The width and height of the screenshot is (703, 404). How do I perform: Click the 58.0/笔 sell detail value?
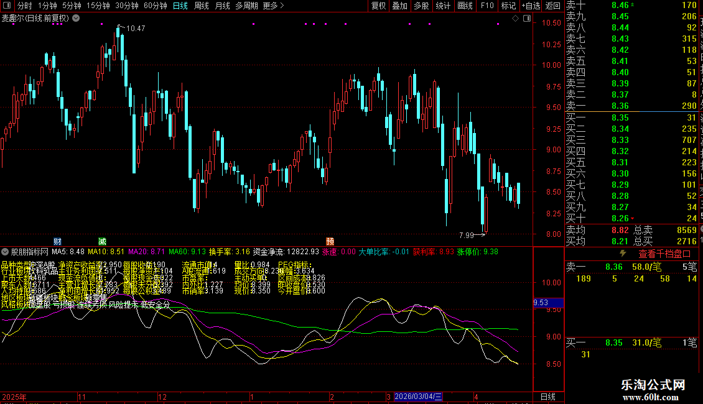coord(646,267)
